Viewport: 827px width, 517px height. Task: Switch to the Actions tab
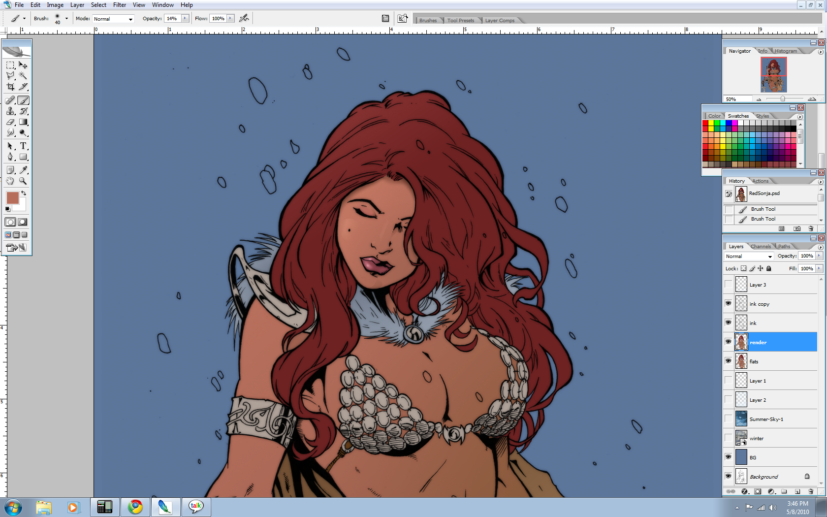click(760, 181)
